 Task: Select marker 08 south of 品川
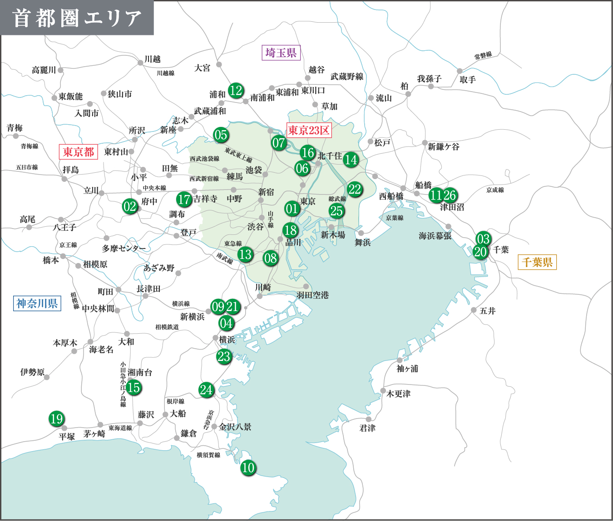click(270, 258)
